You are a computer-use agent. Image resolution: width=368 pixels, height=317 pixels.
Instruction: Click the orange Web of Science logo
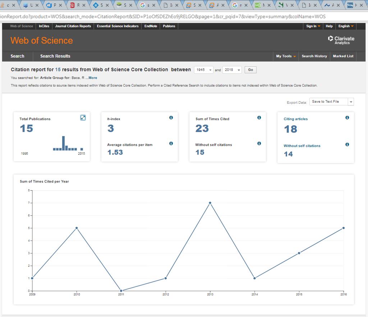point(42,41)
